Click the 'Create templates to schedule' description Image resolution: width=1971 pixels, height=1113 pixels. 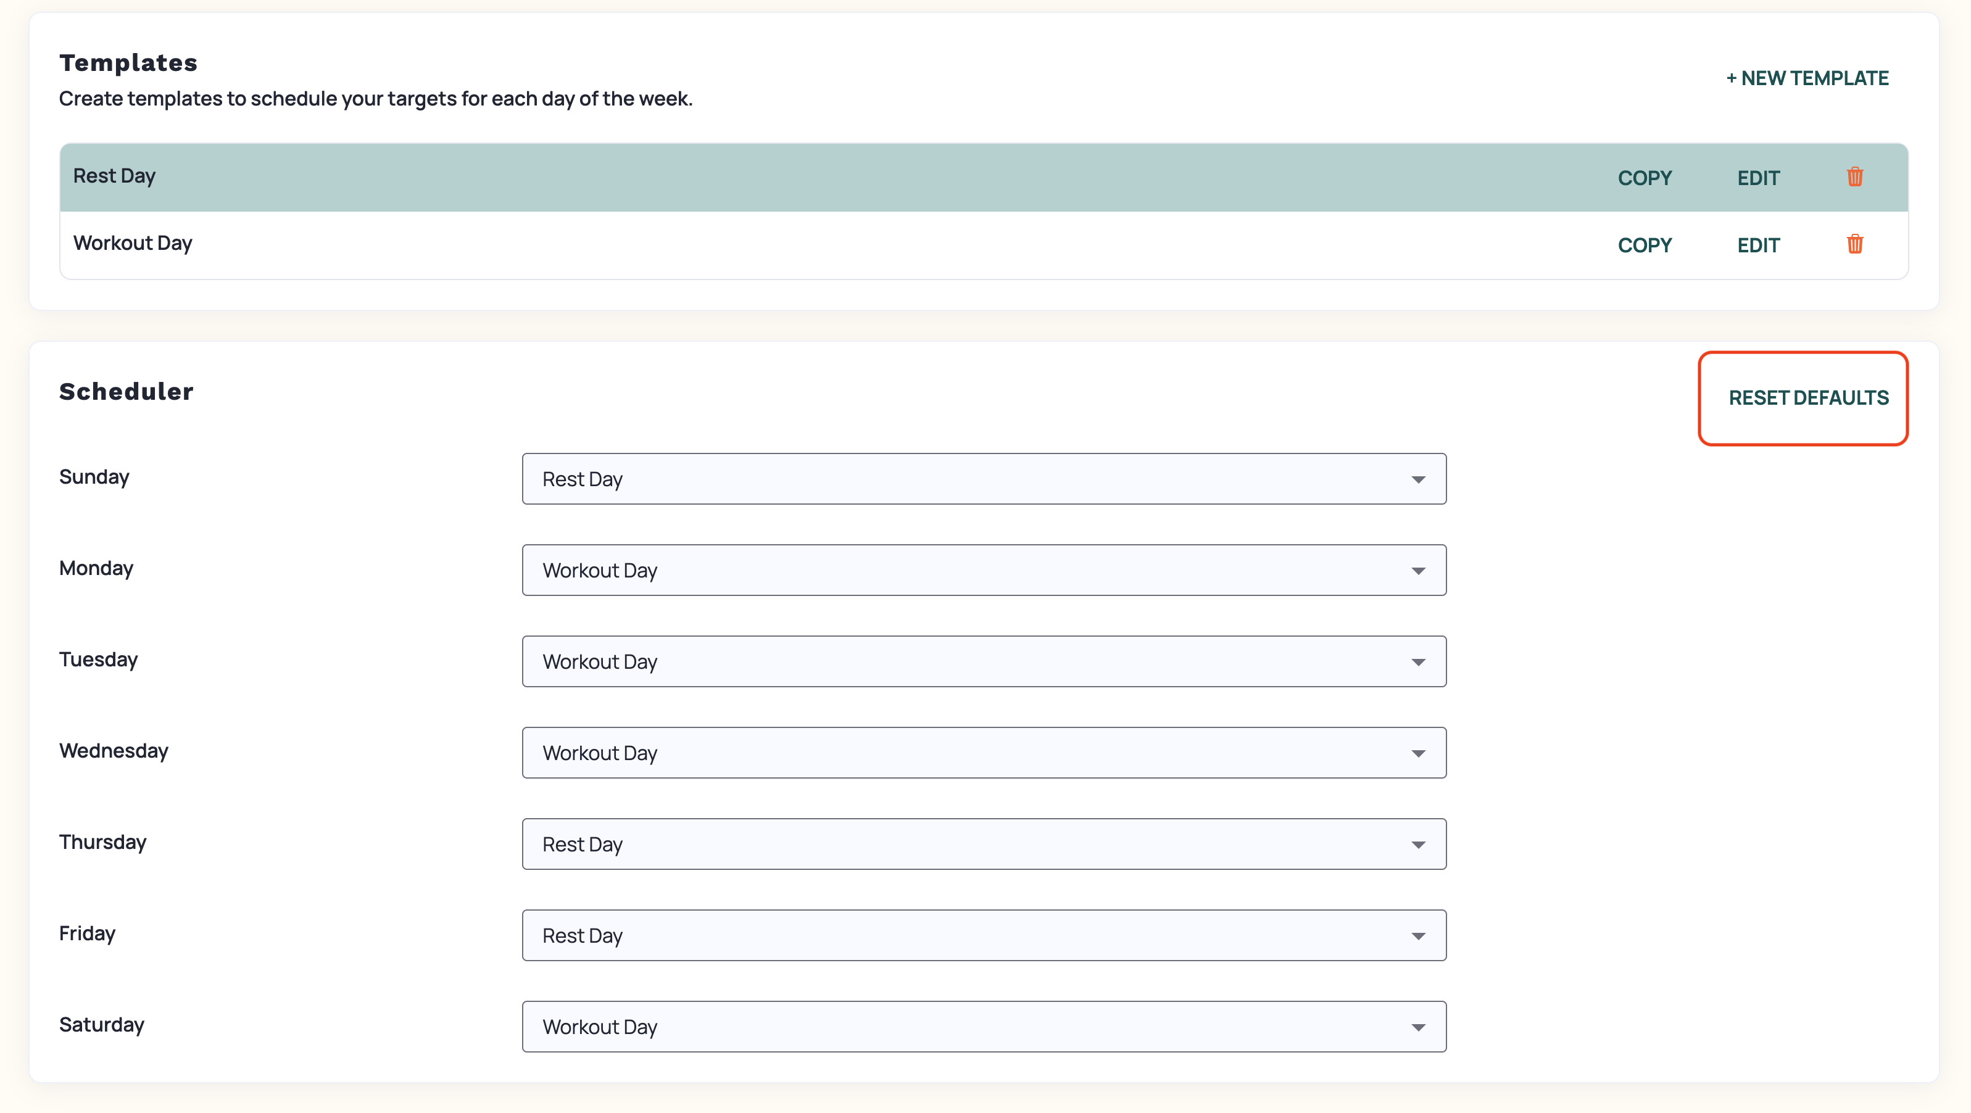point(376,99)
